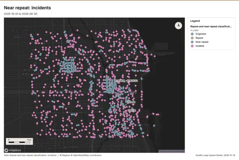Click the 41.87815, -87.63532 coordinate label
This screenshot has width=239, height=160.
click(126, 81)
